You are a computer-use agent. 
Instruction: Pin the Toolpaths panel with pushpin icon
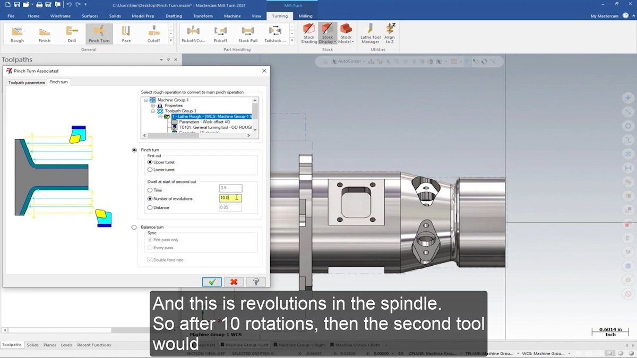coord(168,59)
